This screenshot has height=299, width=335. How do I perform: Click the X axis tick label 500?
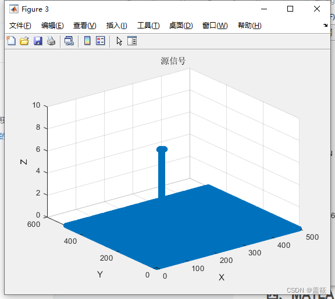pyautogui.click(x=312, y=237)
